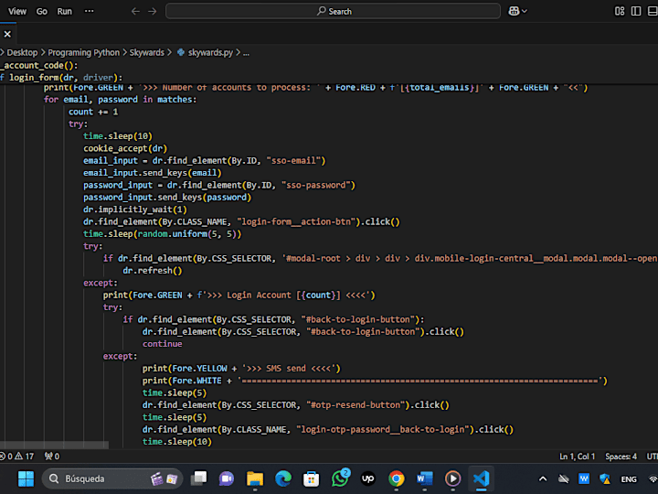This screenshot has height=494, width=658.
Task: Click the "#otp-resend-button" selector string
Action: [x=355, y=405]
